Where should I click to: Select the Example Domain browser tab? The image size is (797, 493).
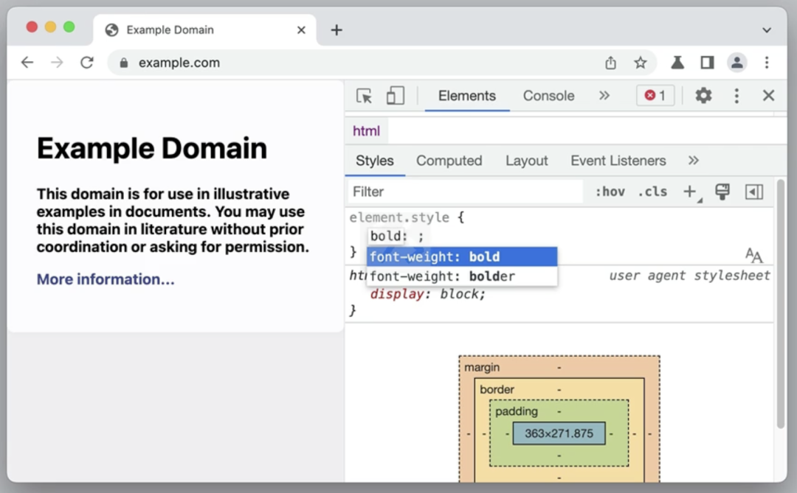coord(205,30)
